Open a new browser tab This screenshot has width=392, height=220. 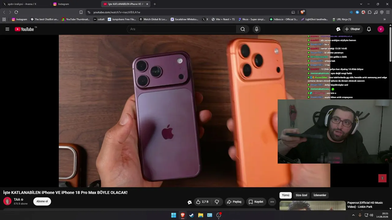point(155,4)
